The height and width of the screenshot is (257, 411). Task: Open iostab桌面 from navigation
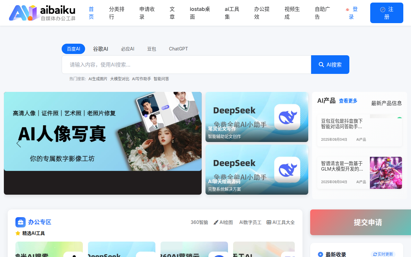(200, 13)
